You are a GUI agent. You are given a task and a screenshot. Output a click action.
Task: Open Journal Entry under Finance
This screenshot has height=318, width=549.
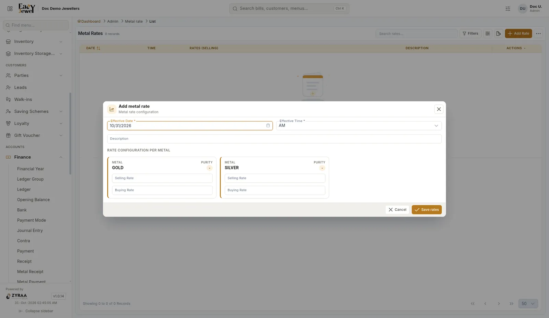point(30,231)
